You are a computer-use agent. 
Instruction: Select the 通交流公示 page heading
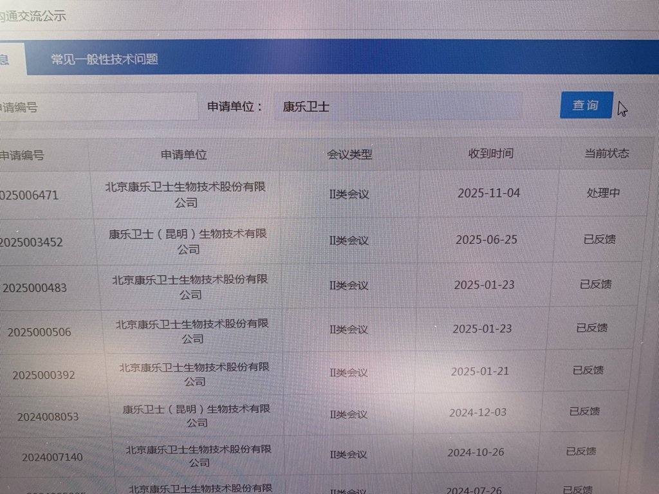pyautogui.click(x=33, y=16)
